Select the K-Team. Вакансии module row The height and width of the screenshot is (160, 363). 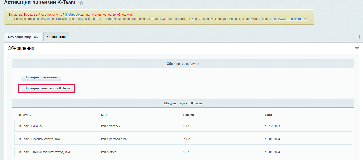tap(183, 126)
